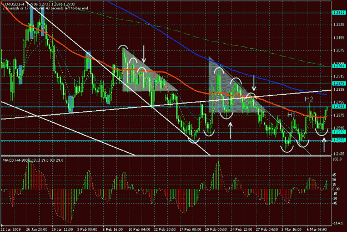Viewport: 347px width, 232px height.
Task: Click the 10 Feb 04:00 time label
Action: tap(139, 229)
